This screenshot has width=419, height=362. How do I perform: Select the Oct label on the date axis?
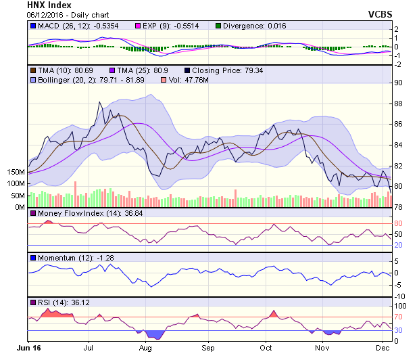(x=266, y=348)
